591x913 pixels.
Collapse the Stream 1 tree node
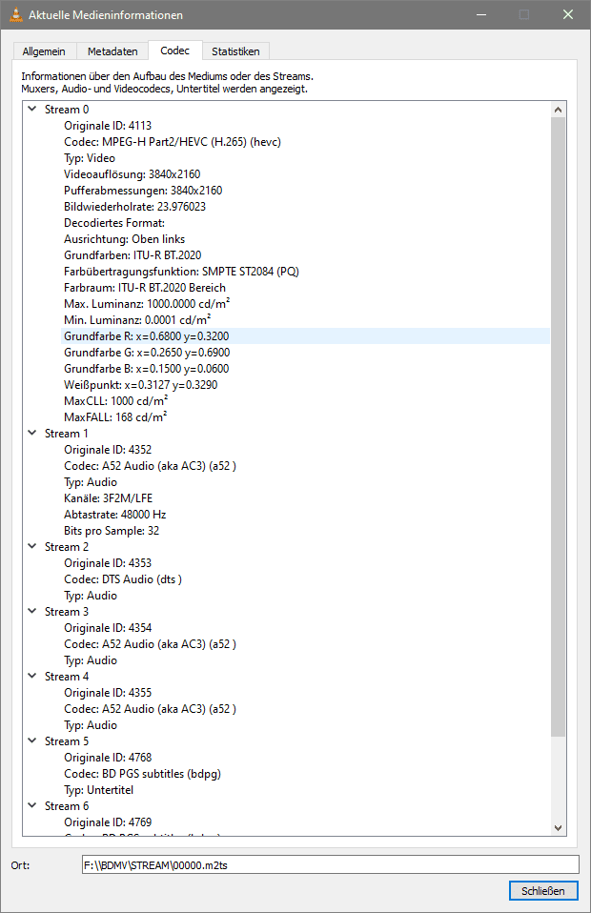(32, 433)
